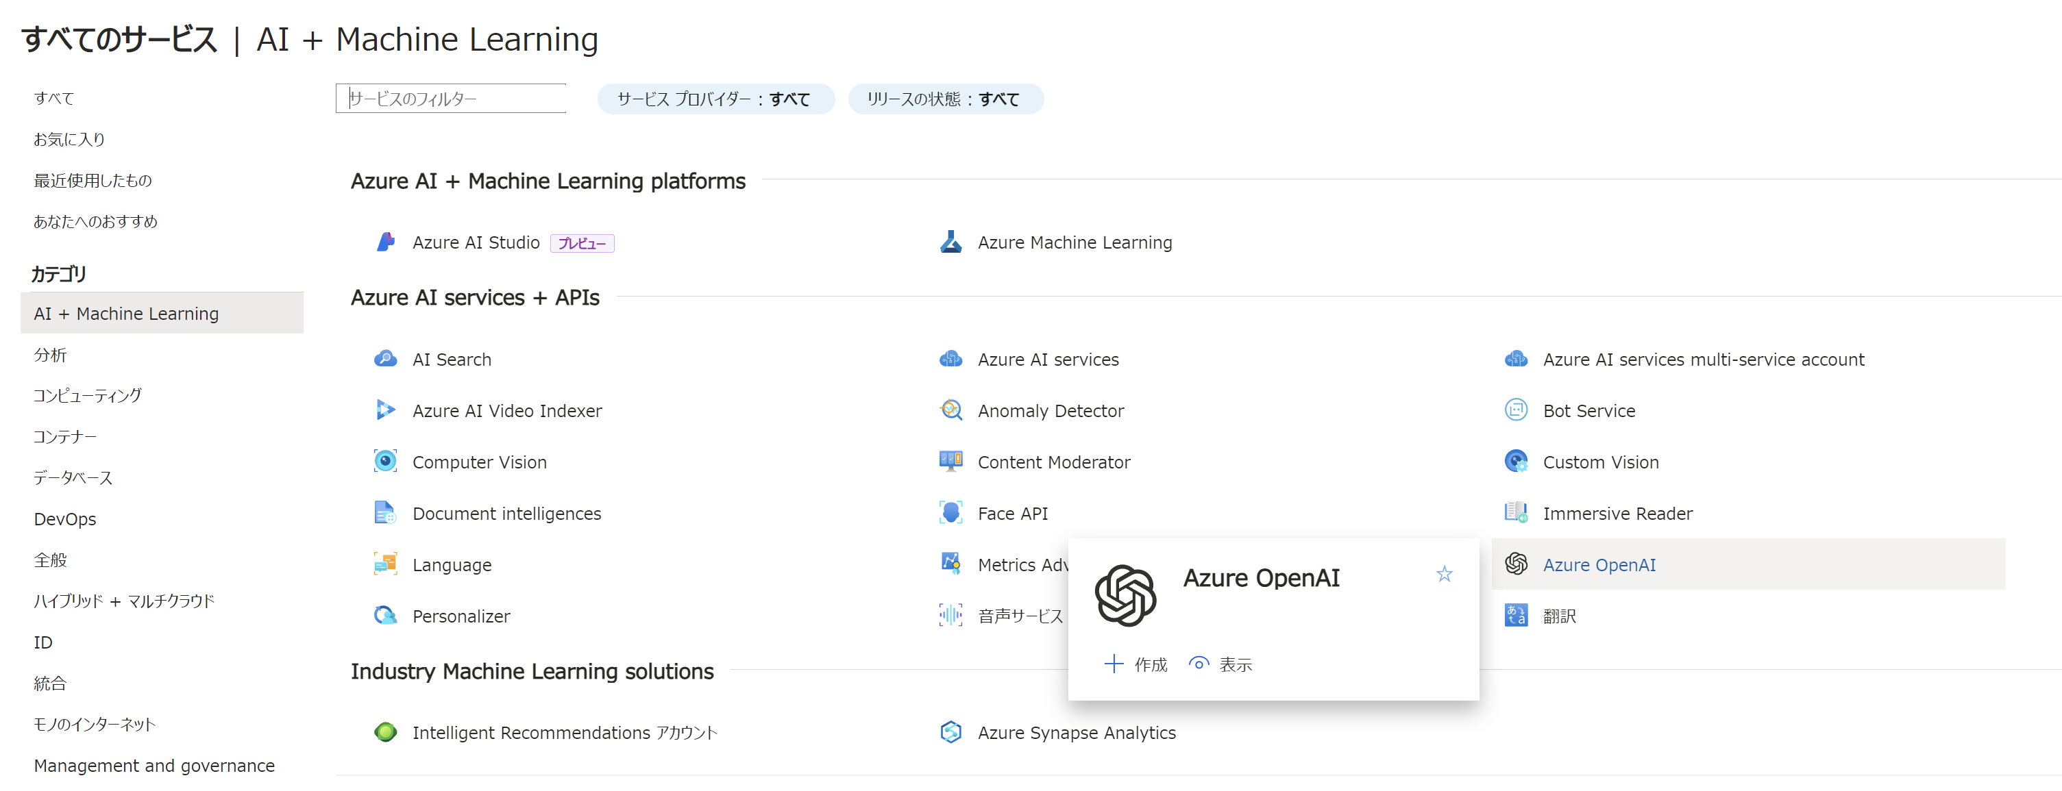Click the Custom Vision icon
Screen dimensions: 2062x791
pyautogui.click(x=1515, y=462)
